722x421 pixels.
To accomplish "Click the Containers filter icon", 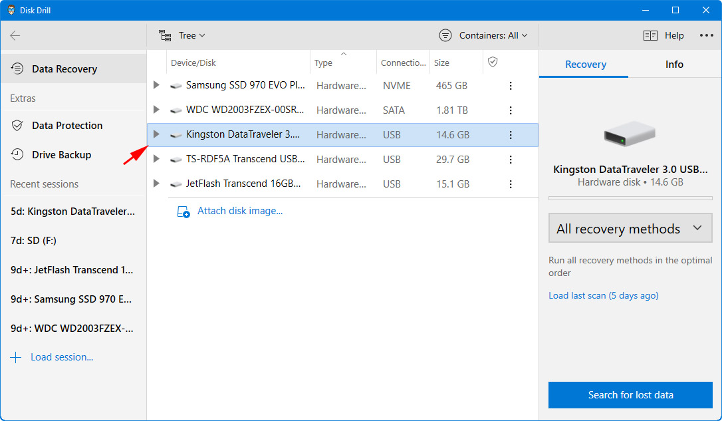I will point(445,35).
